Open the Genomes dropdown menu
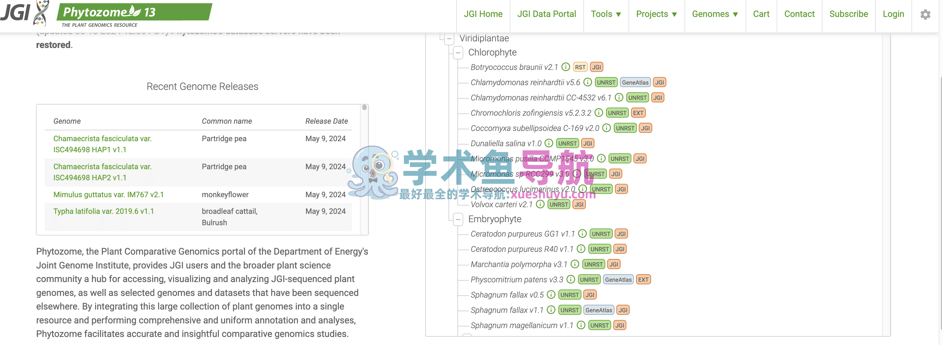This screenshot has width=942, height=345. 715,14
